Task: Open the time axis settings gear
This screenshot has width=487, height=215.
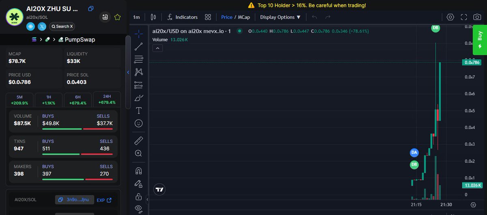Action: [473, 205]
